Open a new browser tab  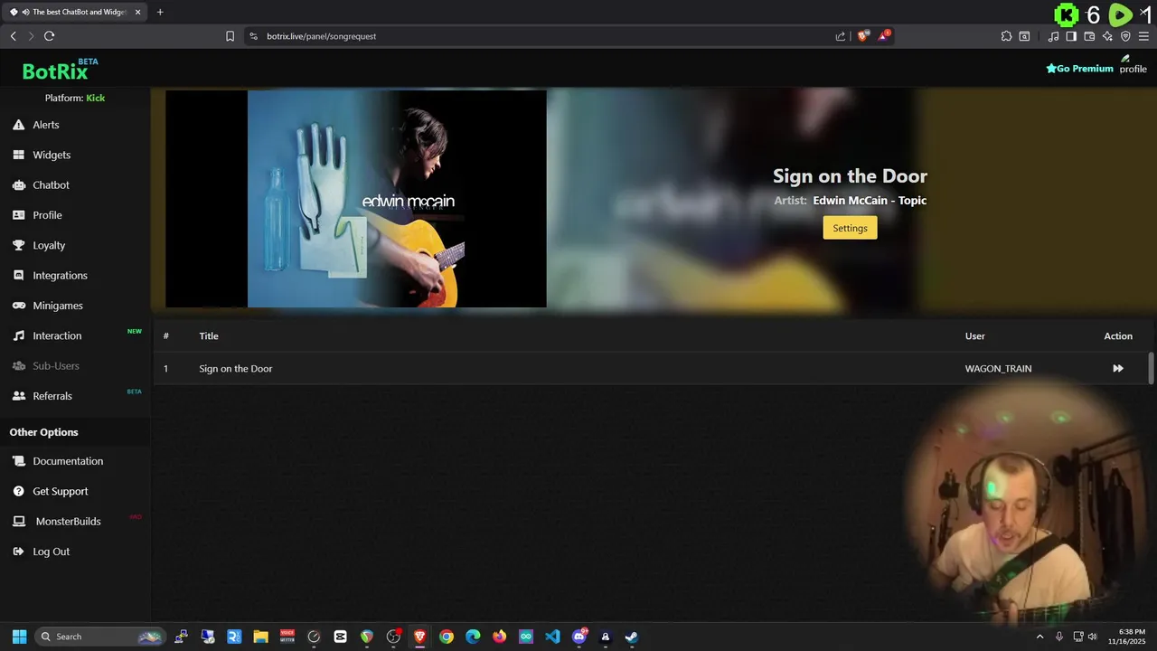click(160, 12)
